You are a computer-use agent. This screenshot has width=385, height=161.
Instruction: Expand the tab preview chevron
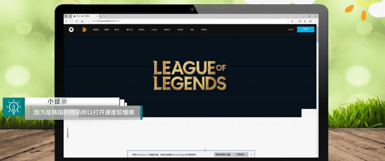tap(105, 16)
